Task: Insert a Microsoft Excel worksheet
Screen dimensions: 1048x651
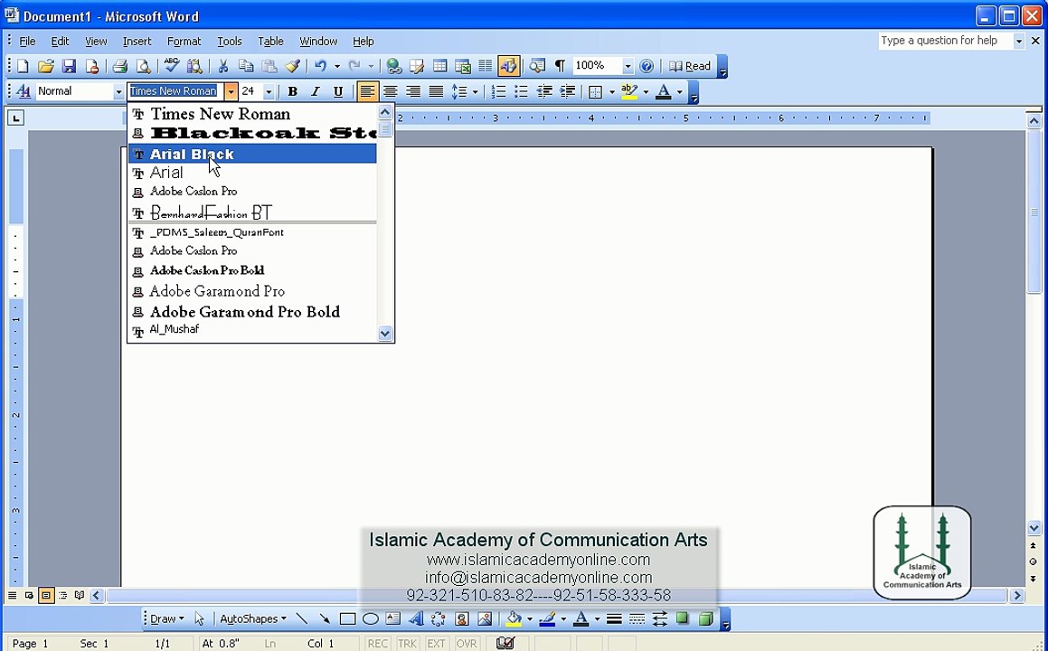Action: click(x=462, y=66)
